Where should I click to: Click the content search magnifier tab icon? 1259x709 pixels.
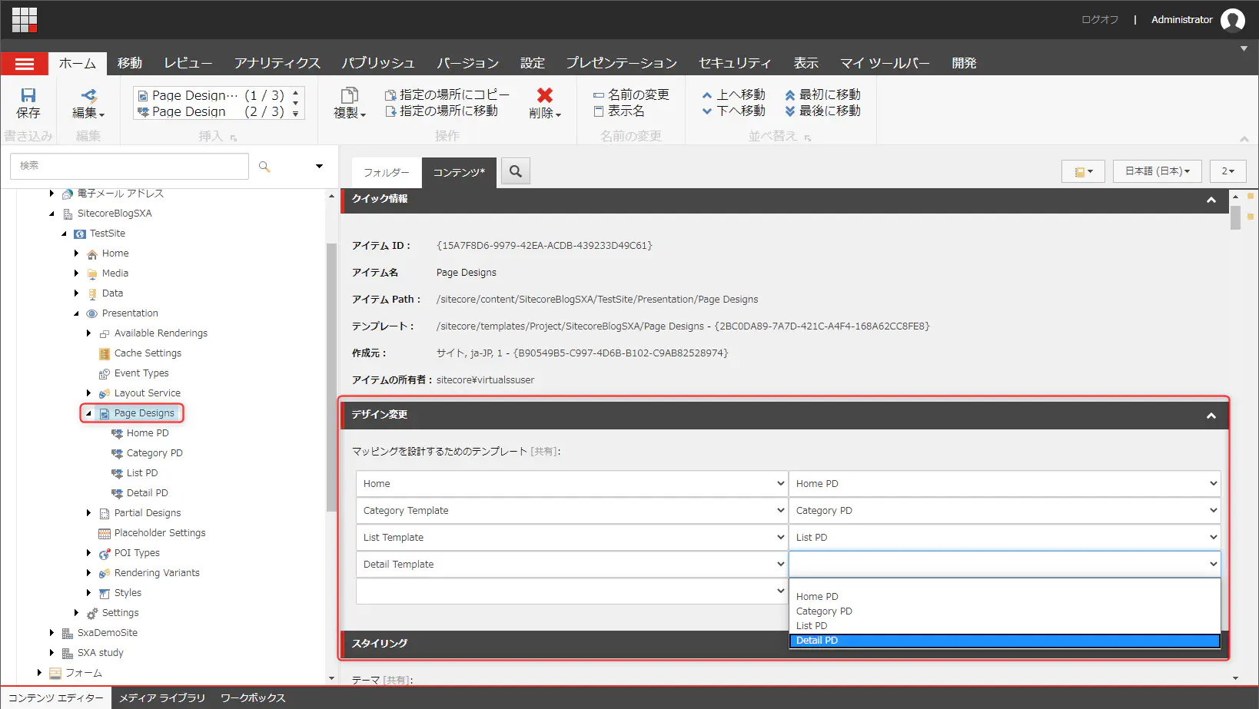516,171
